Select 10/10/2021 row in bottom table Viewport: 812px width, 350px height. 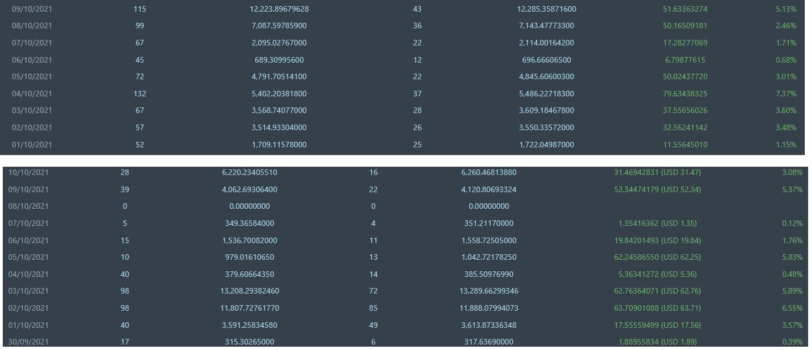coord(405,172)
